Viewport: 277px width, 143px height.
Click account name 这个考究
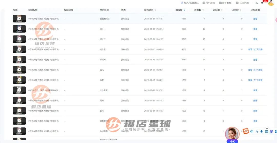[x=104, y=90]
